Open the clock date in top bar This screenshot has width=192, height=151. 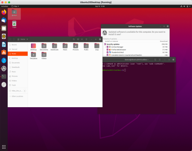click(x=100, y=6)
